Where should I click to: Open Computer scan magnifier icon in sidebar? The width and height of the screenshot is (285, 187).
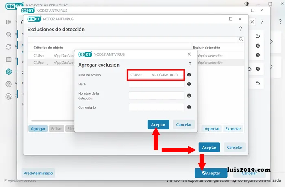point(9,34)
